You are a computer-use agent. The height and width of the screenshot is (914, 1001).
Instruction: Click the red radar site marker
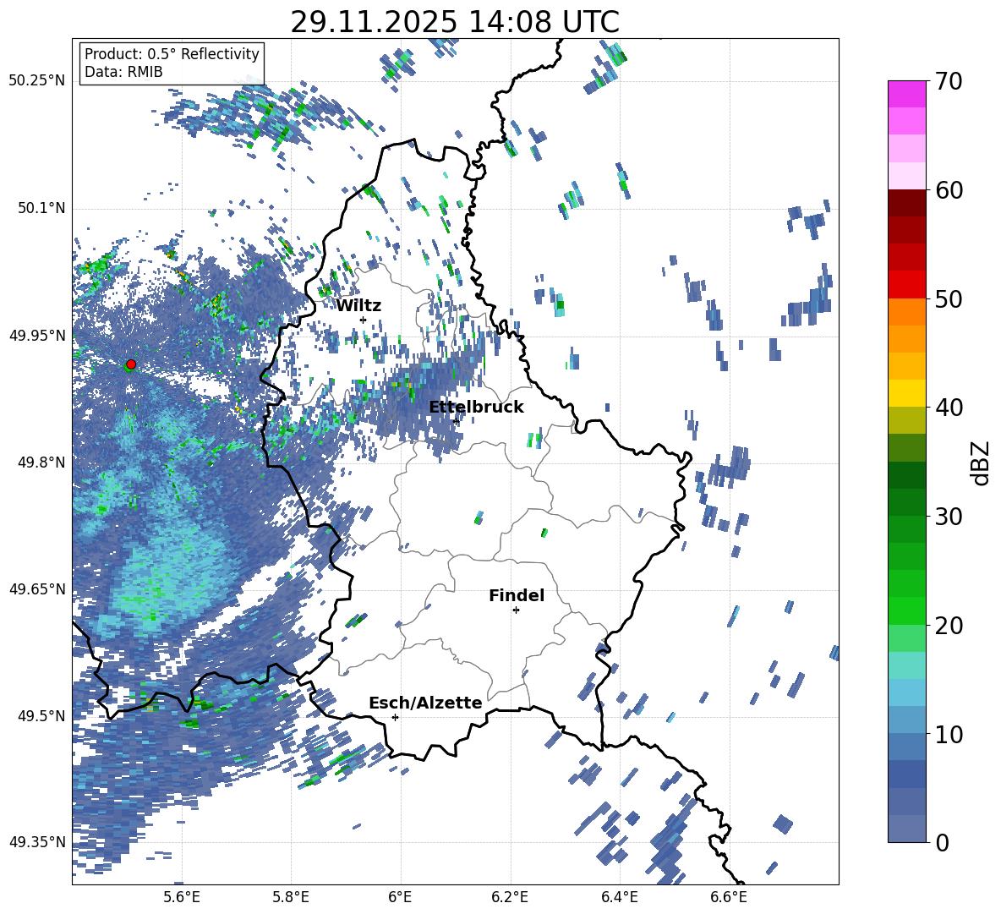pos(131,364)
